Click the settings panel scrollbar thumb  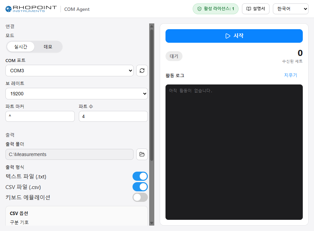(x=152, y=95)
